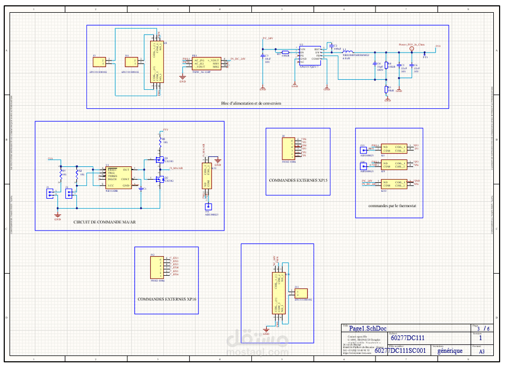Click the GND symbol below J1 connector
This screenshot has width=515, height=365.
tap(57, 216)
